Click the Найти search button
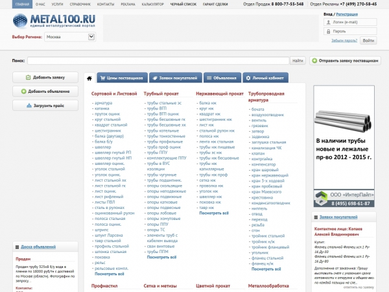The image size is (389, 292). coord(298,60)
